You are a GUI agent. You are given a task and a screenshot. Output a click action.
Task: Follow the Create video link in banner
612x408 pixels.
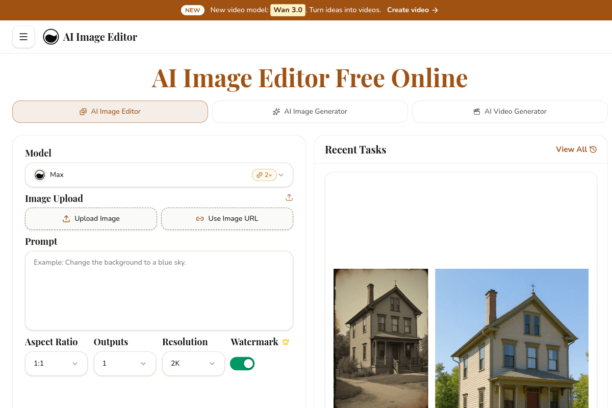pos(413,10)
